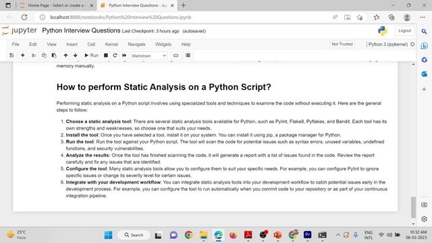This screenshot has height=243, width=432.
Task: Open the command palette keyboard icon
Action: (x=175, y=55)
